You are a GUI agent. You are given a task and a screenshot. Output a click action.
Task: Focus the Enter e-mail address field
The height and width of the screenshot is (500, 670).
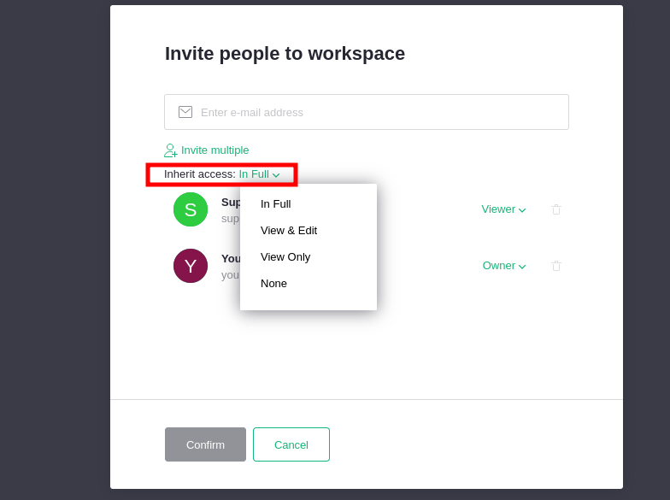376,112
